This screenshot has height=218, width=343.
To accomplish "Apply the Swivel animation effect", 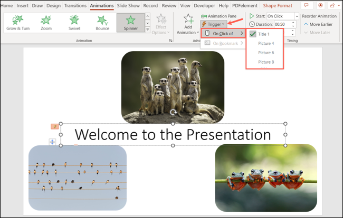I will point(74,23).
